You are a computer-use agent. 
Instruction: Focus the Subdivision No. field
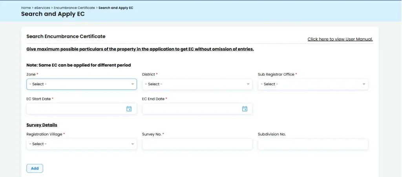tap(313, 144)
